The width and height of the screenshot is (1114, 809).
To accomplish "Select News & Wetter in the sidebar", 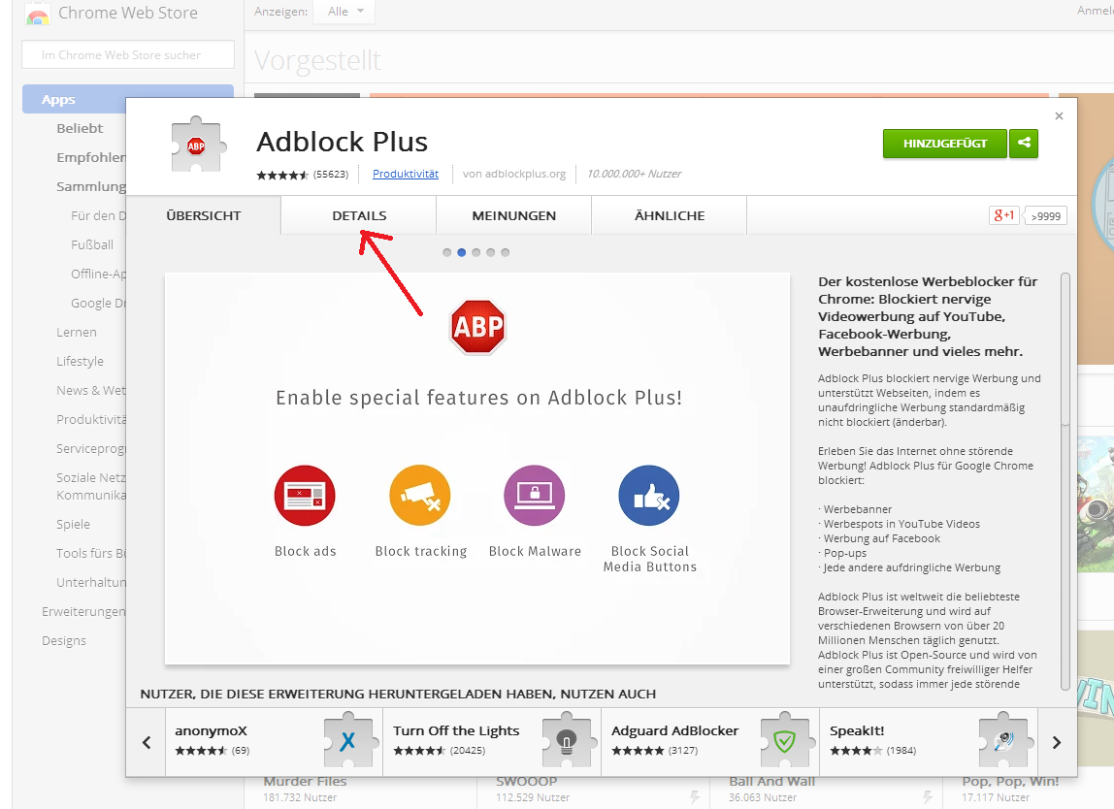I will [x=91, y=390].
